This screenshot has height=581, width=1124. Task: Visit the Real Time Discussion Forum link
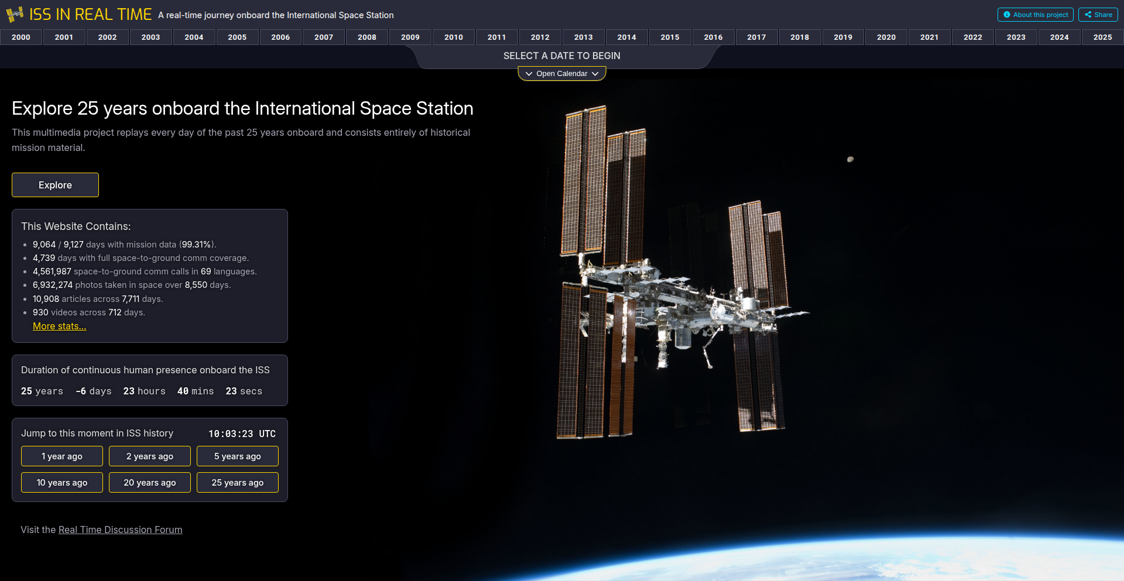[x=121, y=530]
